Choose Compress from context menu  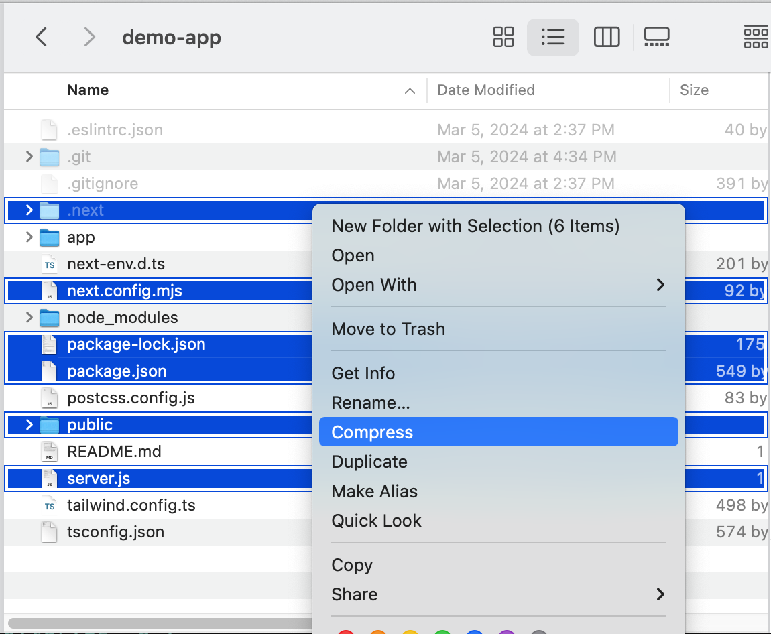[499, 432]
